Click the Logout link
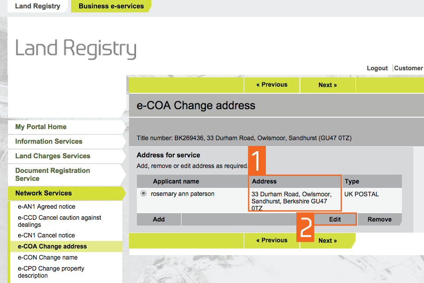The height and width of the screenshot is (283, 424). [377, 68]
